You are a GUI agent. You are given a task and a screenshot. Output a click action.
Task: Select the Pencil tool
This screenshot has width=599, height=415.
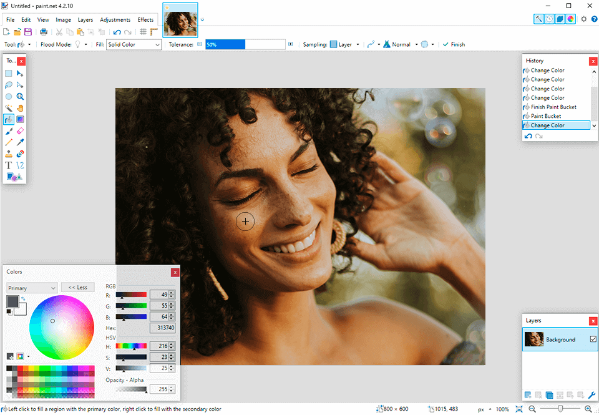[8, 142]
